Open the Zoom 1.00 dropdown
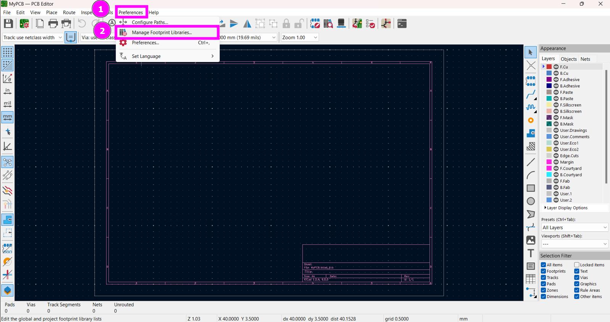Viewport: 610px width, 322px height. click(299, 37)
